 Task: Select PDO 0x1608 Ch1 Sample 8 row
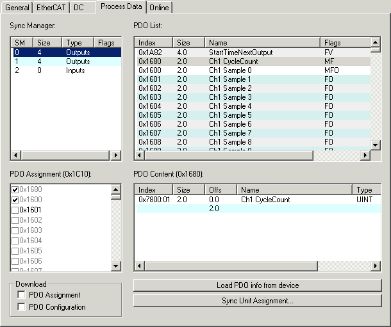(x=254, y=142)
